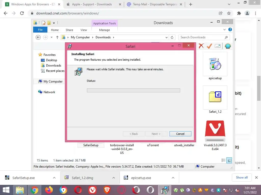Click the Explorer back navigation arrow
This screenshot has height=195, width=261.
pyautogui.click(x=38, y=37)
